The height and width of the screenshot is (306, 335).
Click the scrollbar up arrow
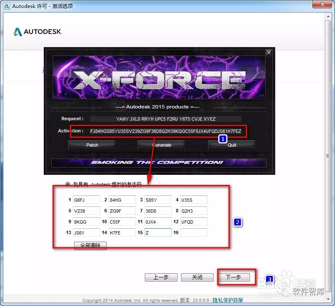click(328, 16)
